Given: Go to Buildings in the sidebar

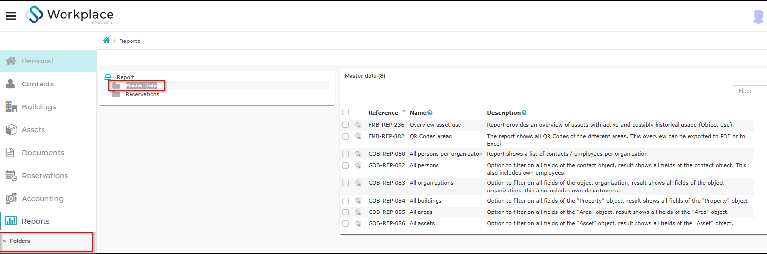Looking at the screenshot, I should tap(39, 107).
